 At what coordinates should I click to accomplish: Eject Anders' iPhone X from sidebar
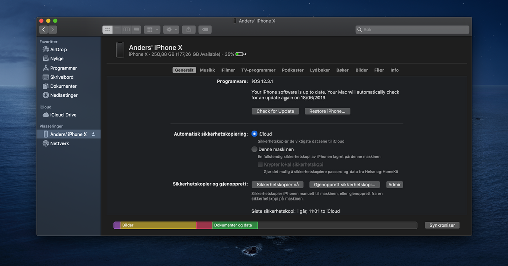(93, 134)
